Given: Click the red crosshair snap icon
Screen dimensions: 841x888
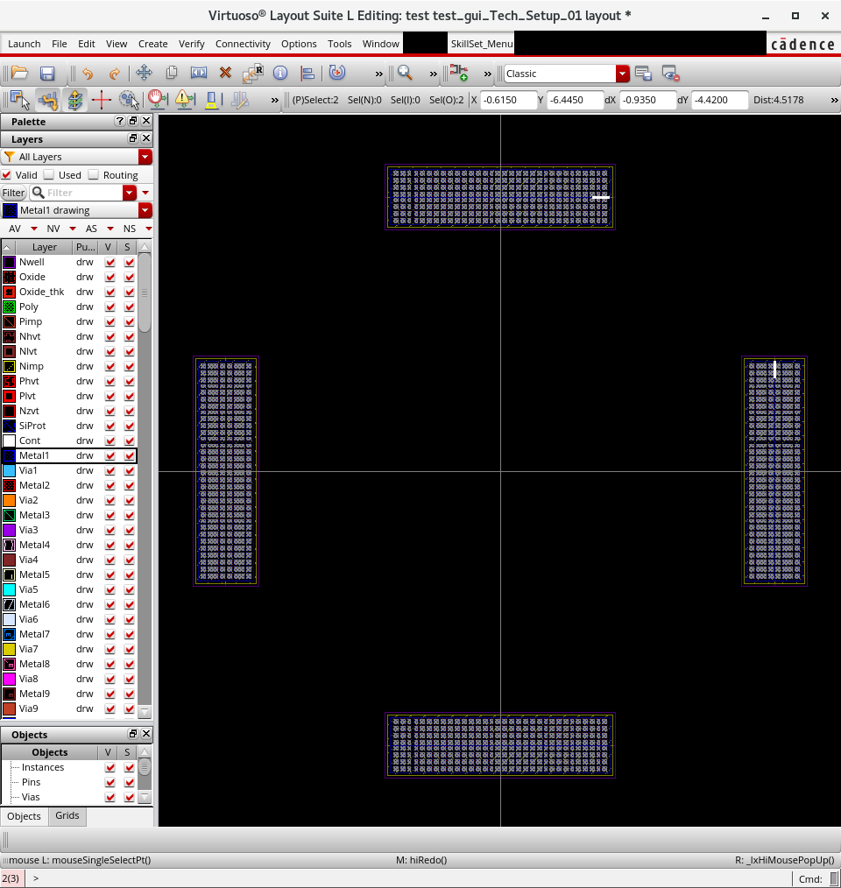Looking at the screenshot, I should point(101,100).
